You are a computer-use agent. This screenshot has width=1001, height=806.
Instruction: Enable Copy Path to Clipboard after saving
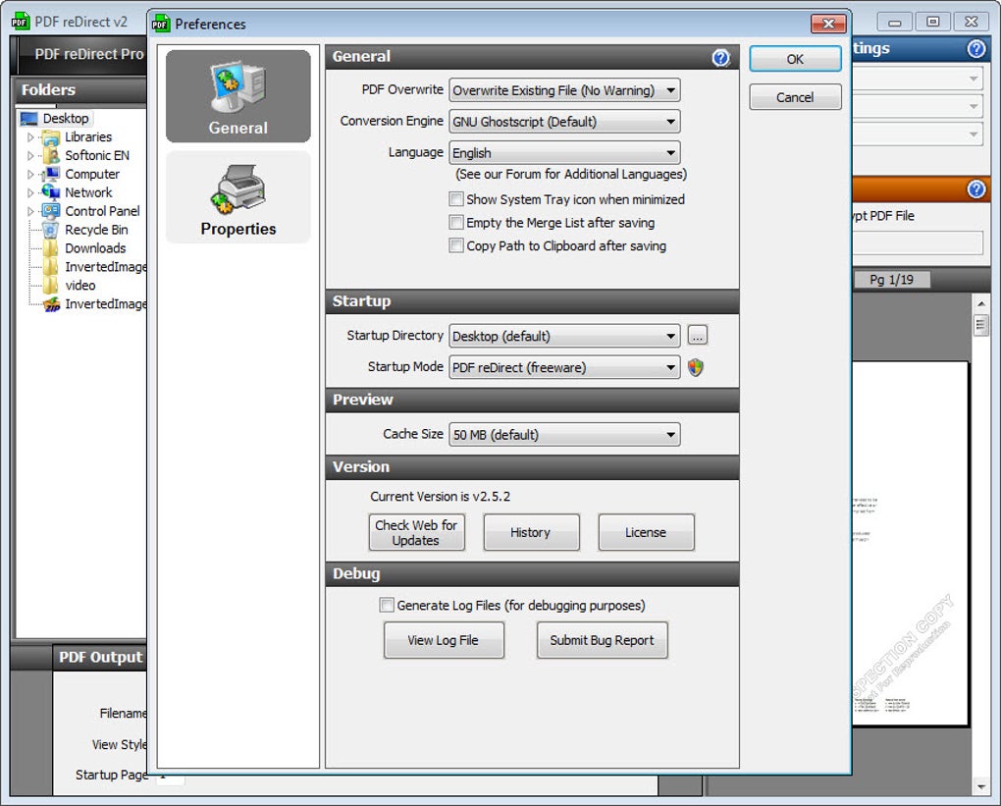click(x=455, y=245)
